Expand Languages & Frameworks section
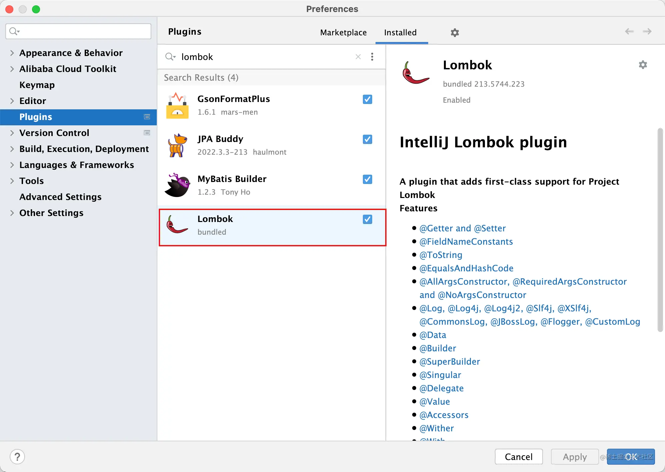Image resolution: width=665 pixels, height=472 pixels. pos(12,165)
